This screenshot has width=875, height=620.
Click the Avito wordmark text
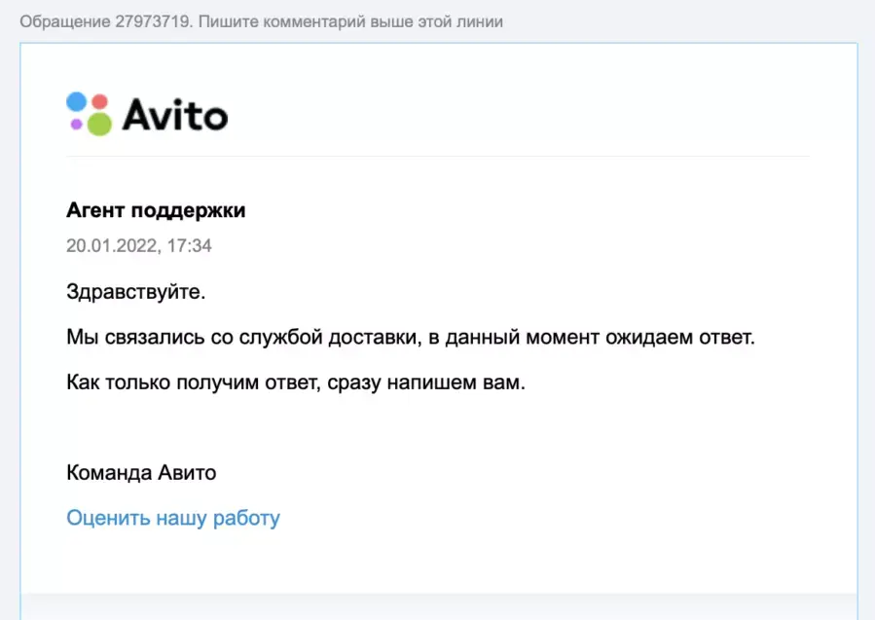coord(174,115)
